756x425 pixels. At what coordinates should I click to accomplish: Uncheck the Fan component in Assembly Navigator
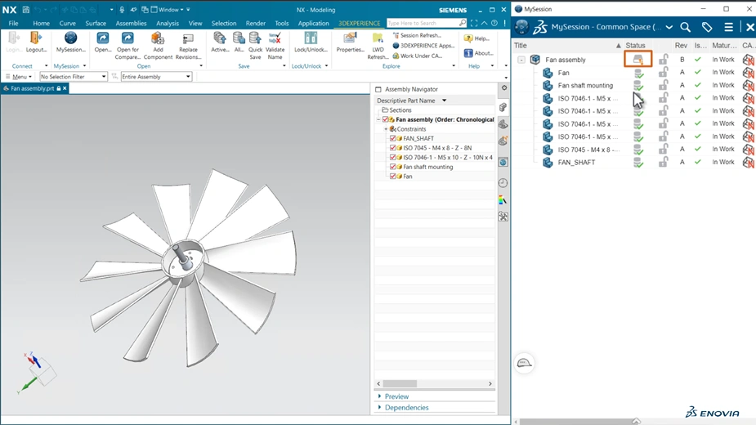[x=393, y=177]
